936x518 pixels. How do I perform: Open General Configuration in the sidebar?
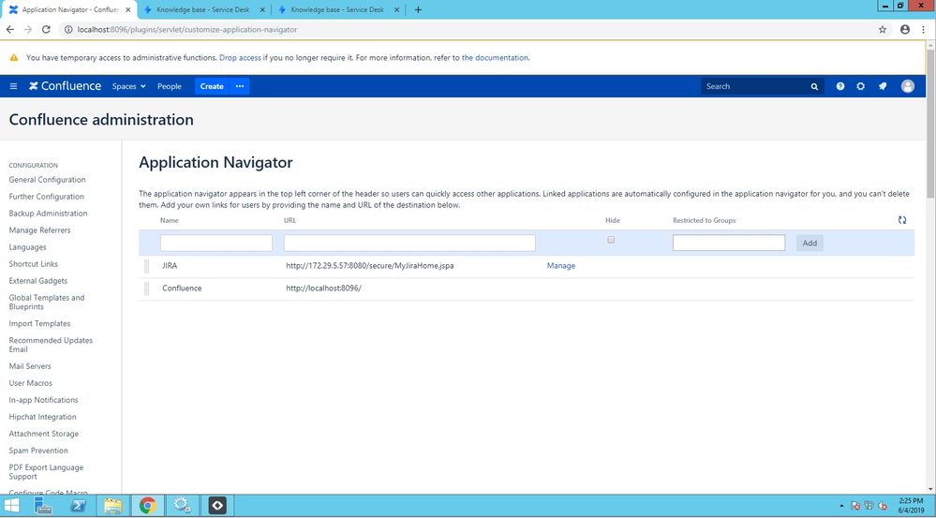click(47, 180)
